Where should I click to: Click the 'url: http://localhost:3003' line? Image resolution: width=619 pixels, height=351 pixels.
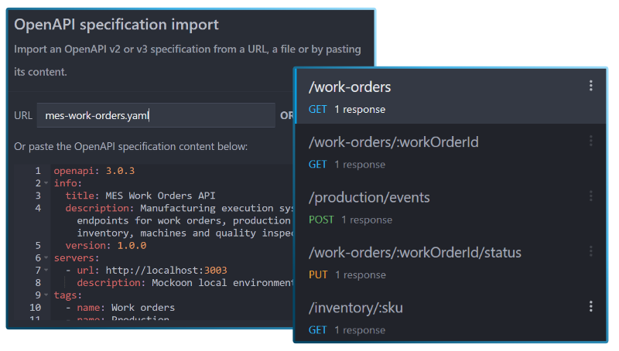[x=146, y=270]
